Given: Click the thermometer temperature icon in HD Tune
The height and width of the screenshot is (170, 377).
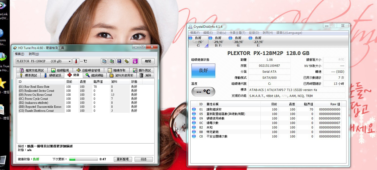Looking at the screenshot, I should tap(76, 61).
